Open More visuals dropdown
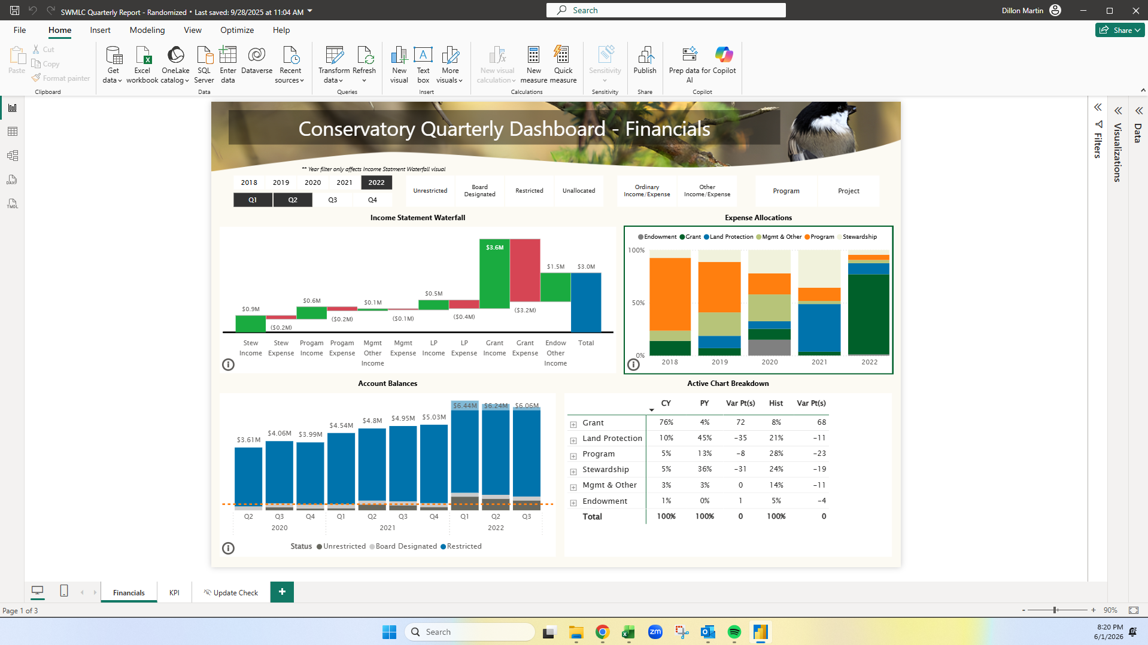This screenshot has height=645, width=1148. tap(450, 65)
